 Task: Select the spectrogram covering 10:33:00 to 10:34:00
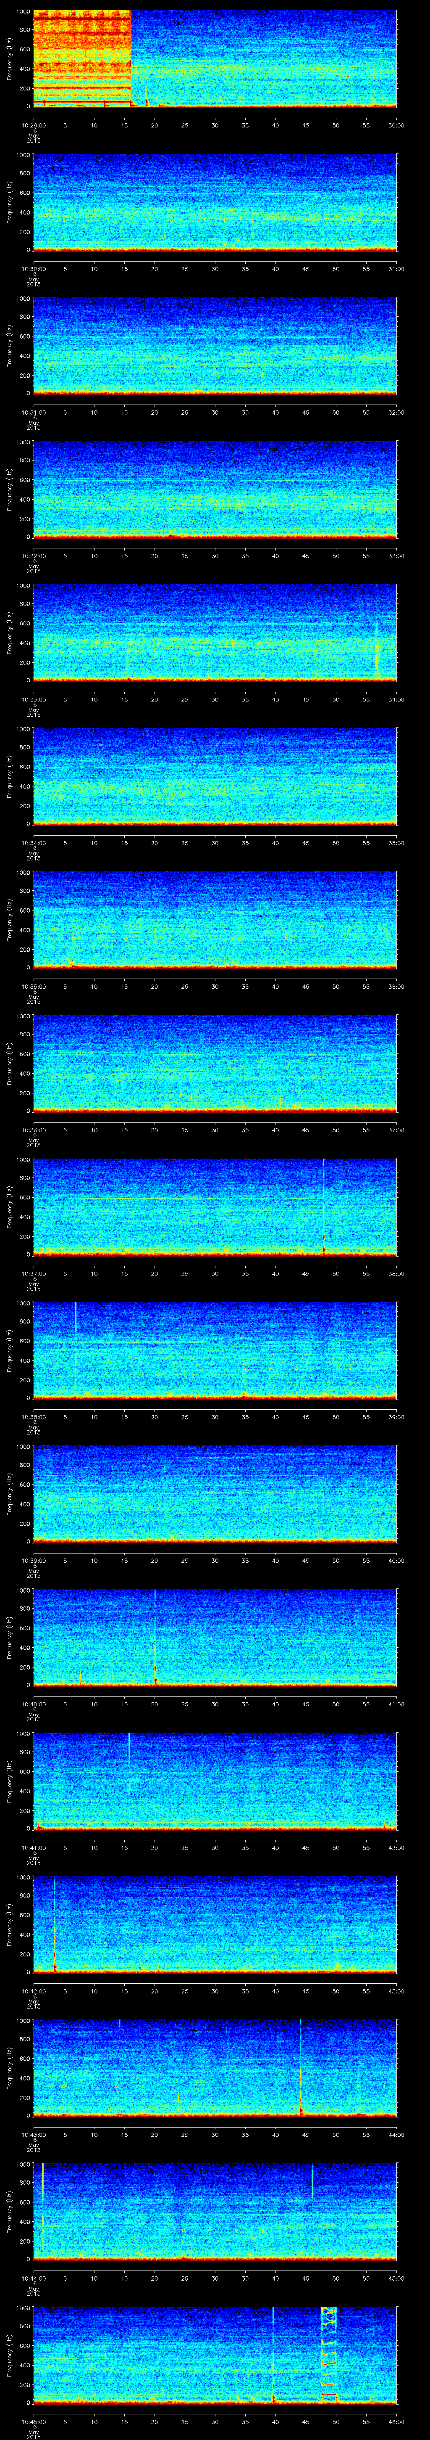pyautogui.click(x=215, y=633)
